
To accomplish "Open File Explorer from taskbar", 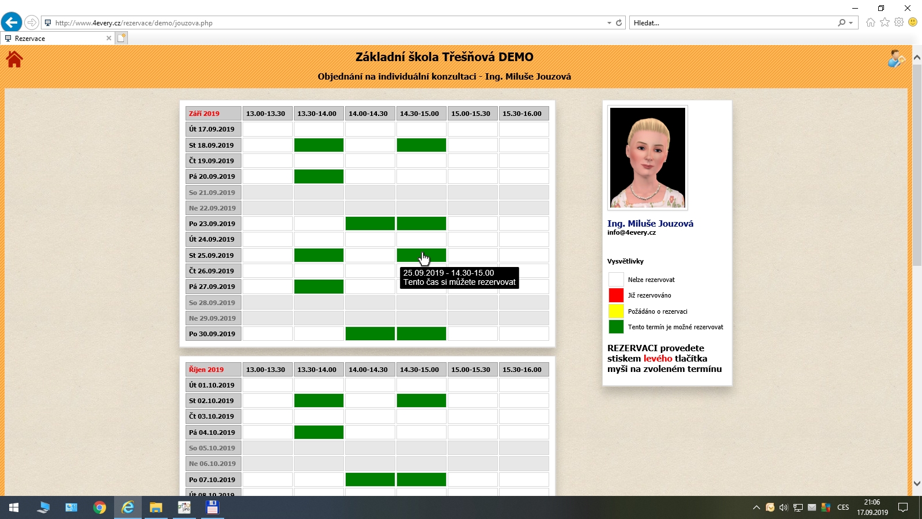I will [156, 507].
